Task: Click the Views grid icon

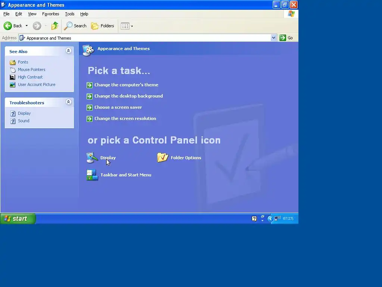Action: coord(125,26)
